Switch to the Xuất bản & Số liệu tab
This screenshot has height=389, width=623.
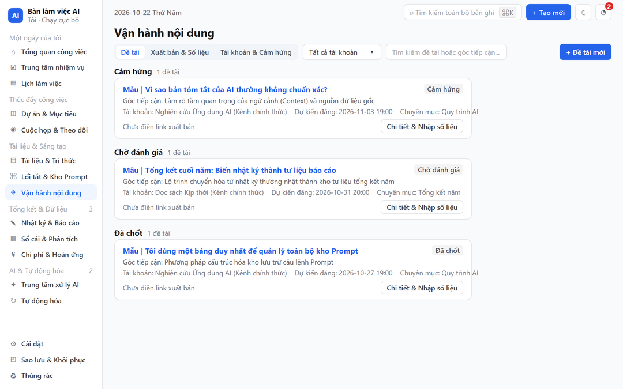coord(179,52)
